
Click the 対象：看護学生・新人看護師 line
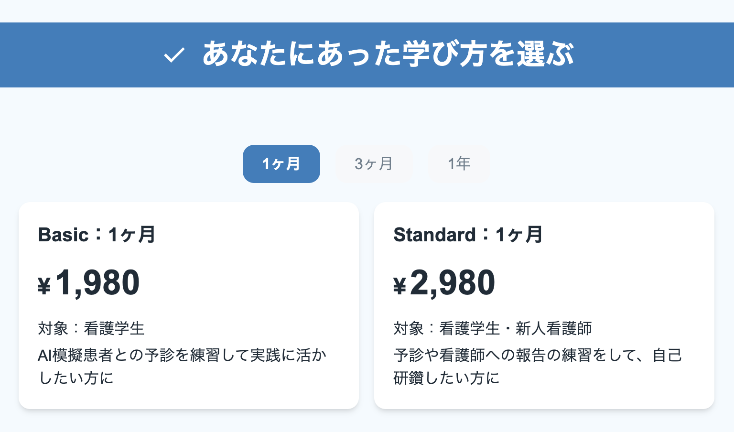493,328
